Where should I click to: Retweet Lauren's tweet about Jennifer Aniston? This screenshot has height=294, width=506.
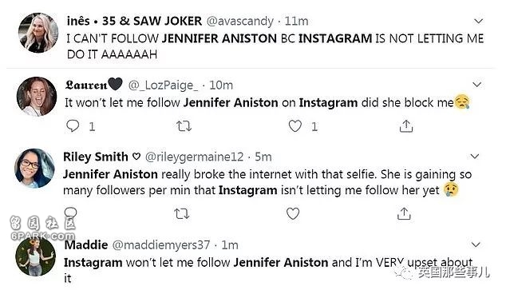(184, 126)
